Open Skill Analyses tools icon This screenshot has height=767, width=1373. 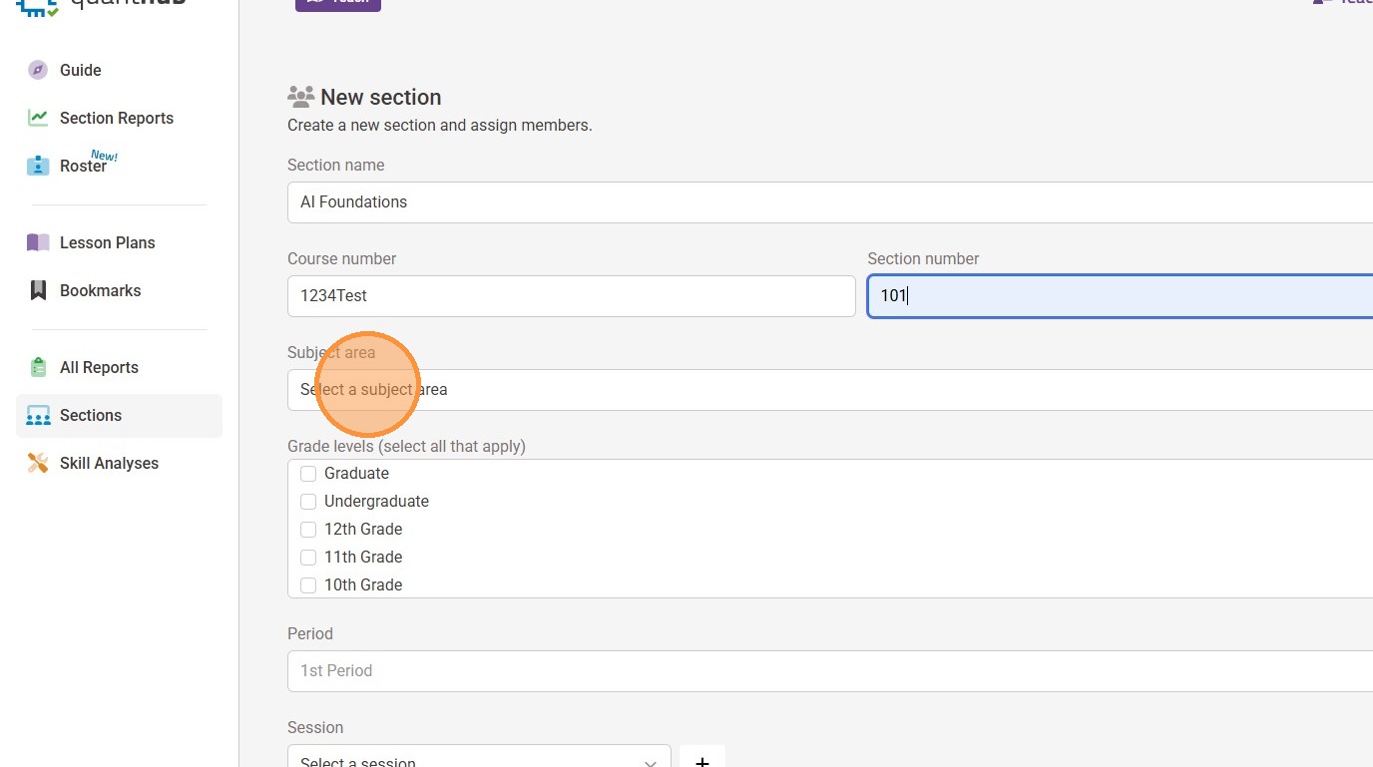[x=38, y=463]
